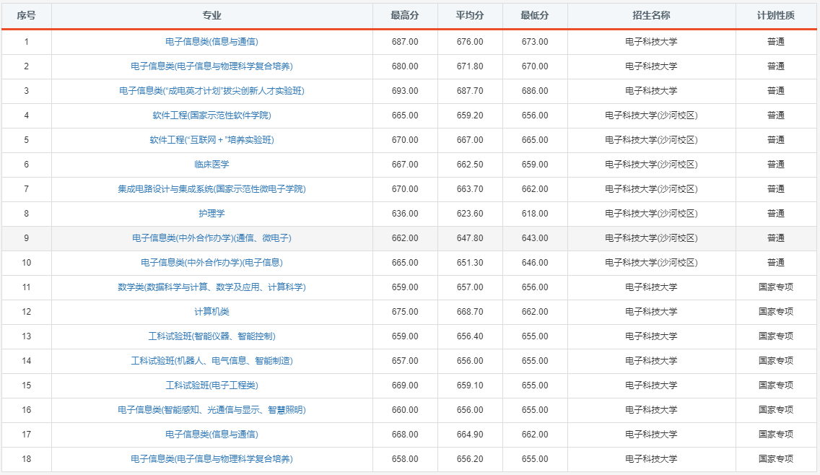Select average score 676.00 cell

[470, 42]
